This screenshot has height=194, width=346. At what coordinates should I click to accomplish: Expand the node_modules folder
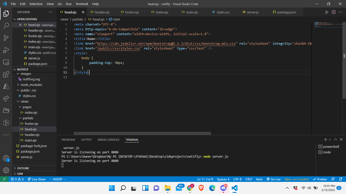pos(29,85)
